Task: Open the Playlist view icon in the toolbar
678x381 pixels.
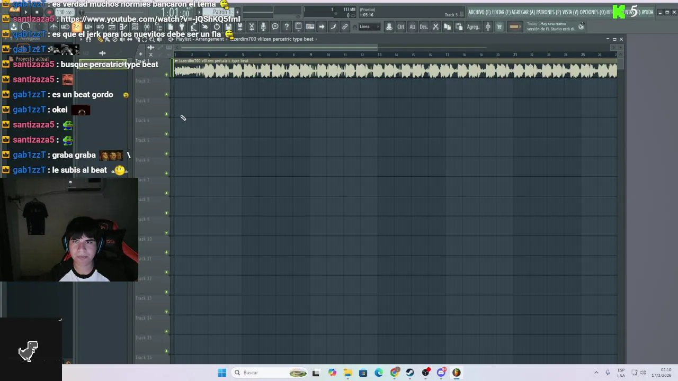Action: point(112,26)
